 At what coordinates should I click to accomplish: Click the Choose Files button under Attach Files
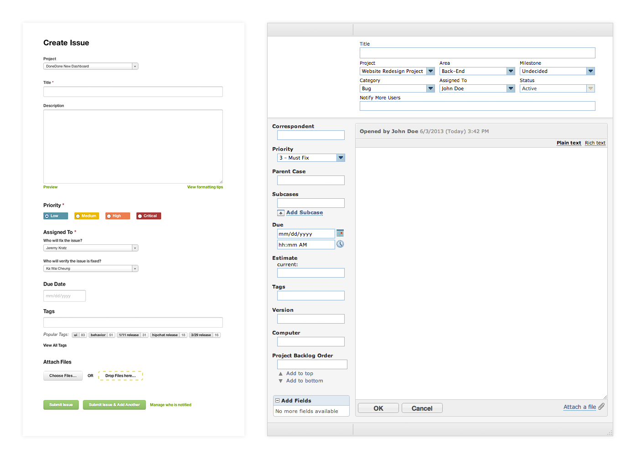(62, 376)
